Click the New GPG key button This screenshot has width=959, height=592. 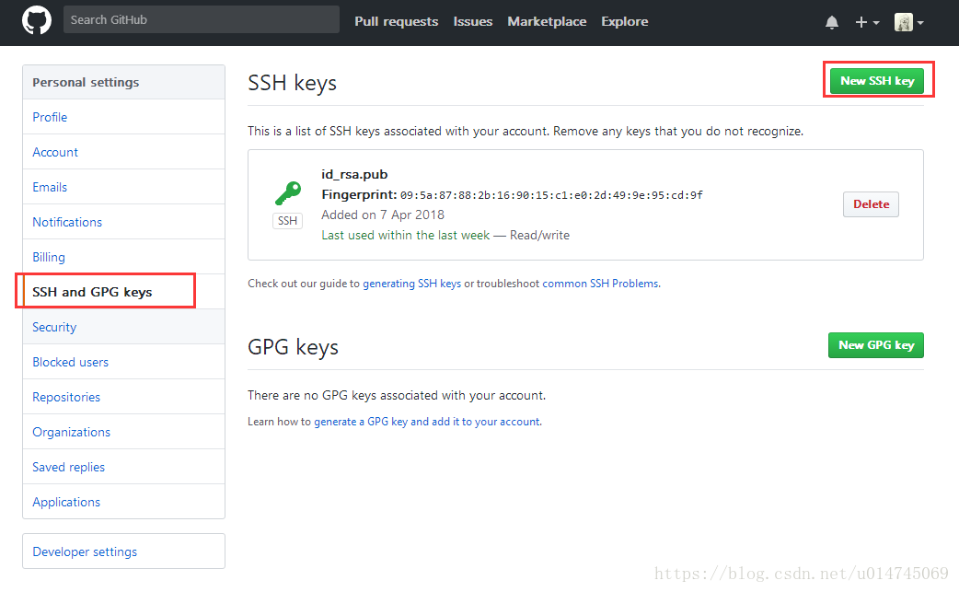coord(876,345)
